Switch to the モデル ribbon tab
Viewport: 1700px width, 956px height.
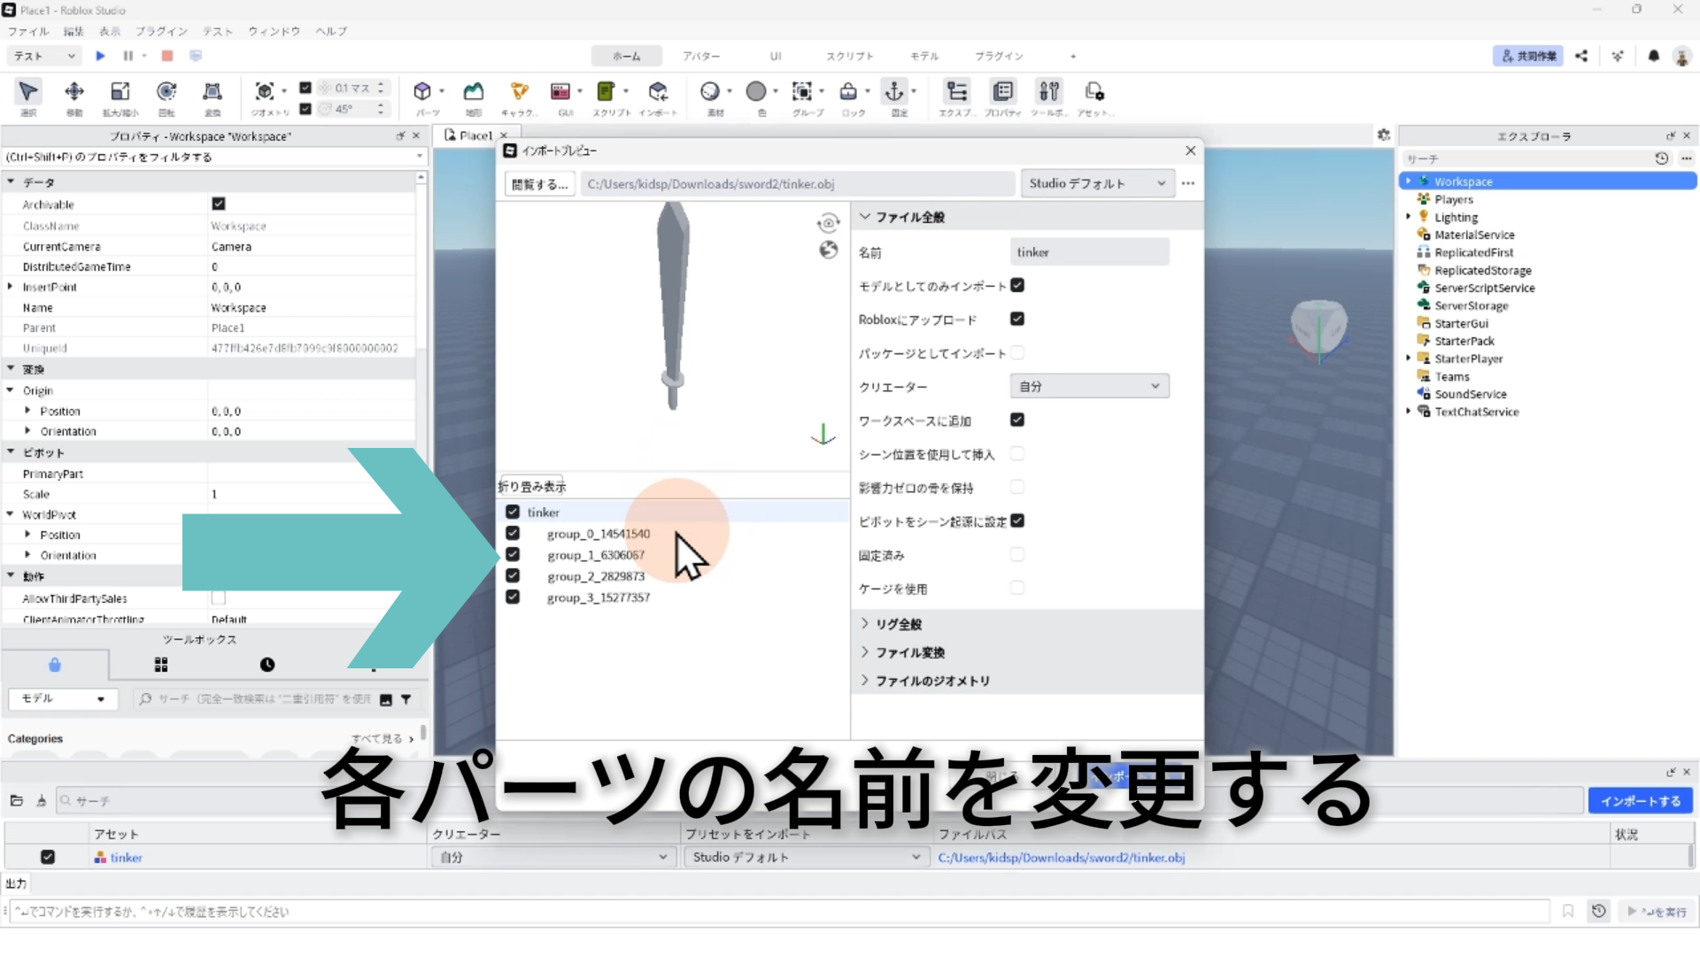[923, 56]
